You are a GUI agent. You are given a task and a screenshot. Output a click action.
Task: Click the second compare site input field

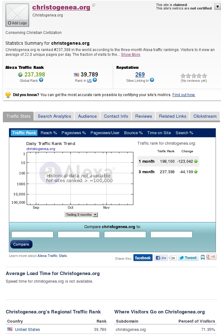point(79,234)
